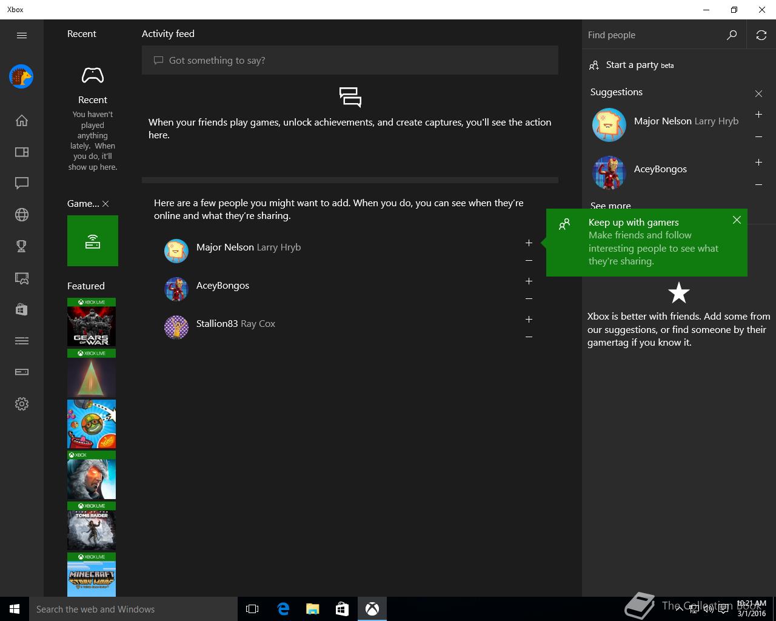Open the list lines icon in the sidebar
Image resolution: width=776 pixels, height=621 pixels.
pyautogui.click(x=22, y=341)
